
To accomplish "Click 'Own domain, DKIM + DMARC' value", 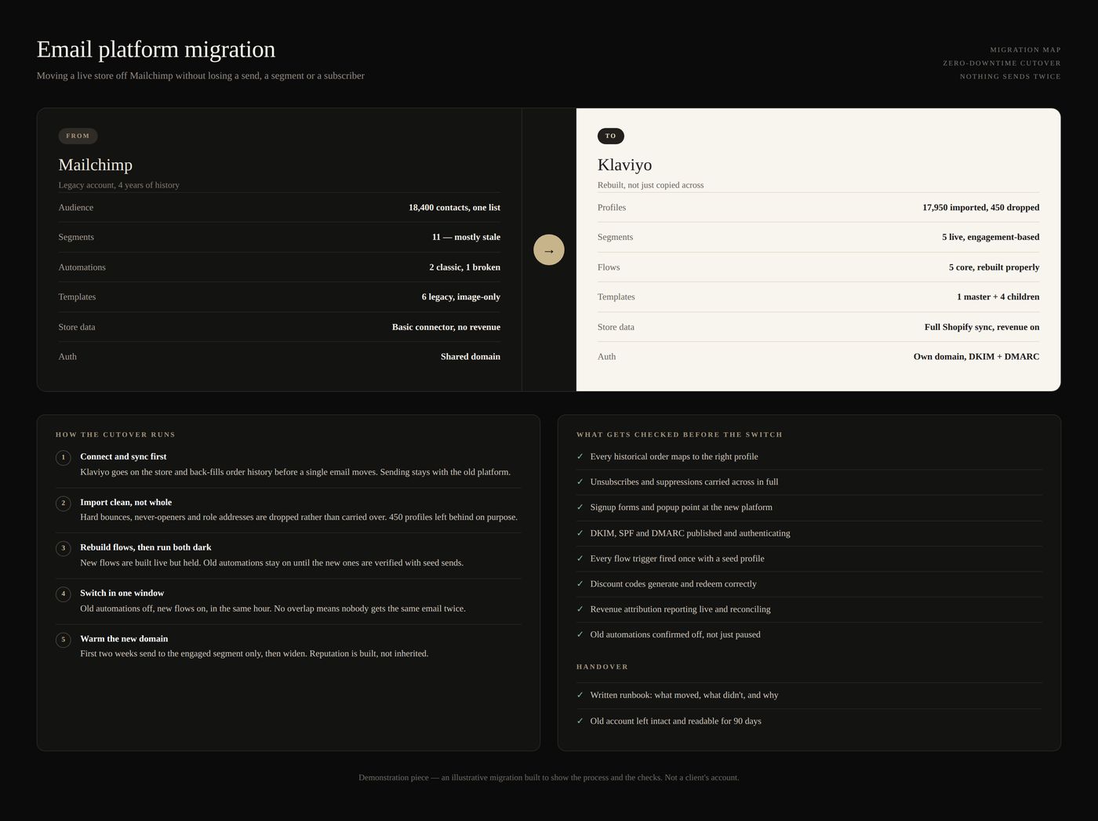I will tap(976, 357).
